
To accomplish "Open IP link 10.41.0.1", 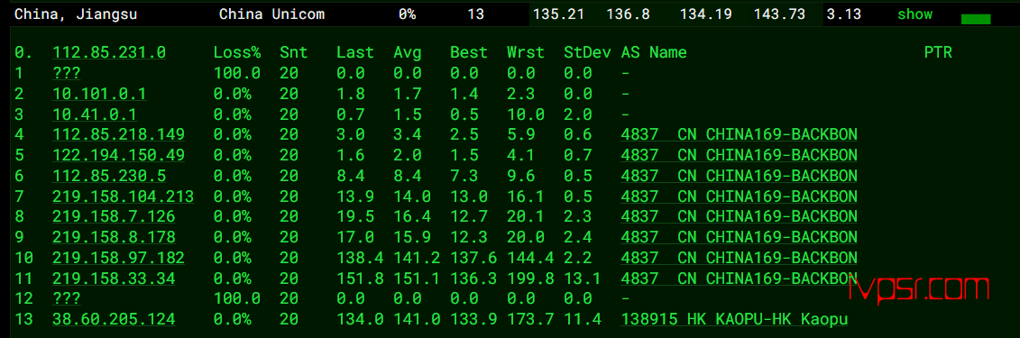I will 95,114.
